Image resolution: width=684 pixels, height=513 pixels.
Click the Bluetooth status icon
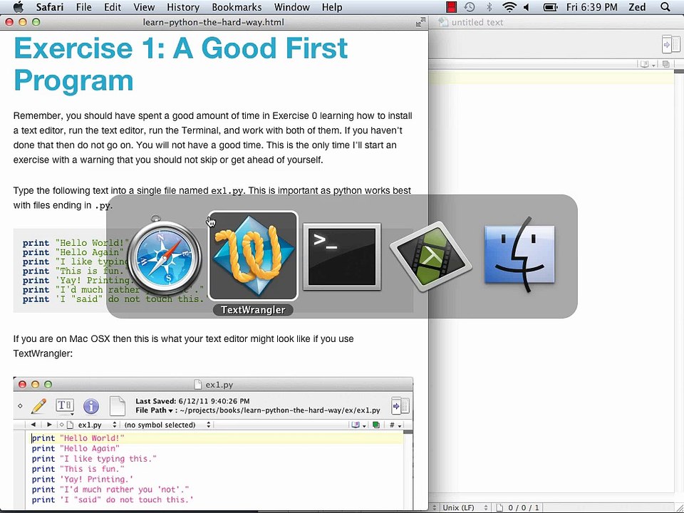point(489,7)
